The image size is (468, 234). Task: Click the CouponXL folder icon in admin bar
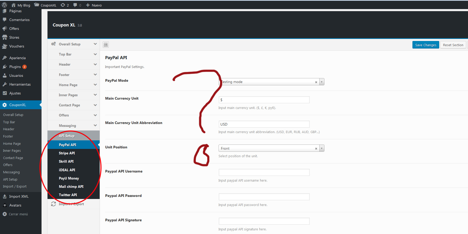click(x=37, y=5)
